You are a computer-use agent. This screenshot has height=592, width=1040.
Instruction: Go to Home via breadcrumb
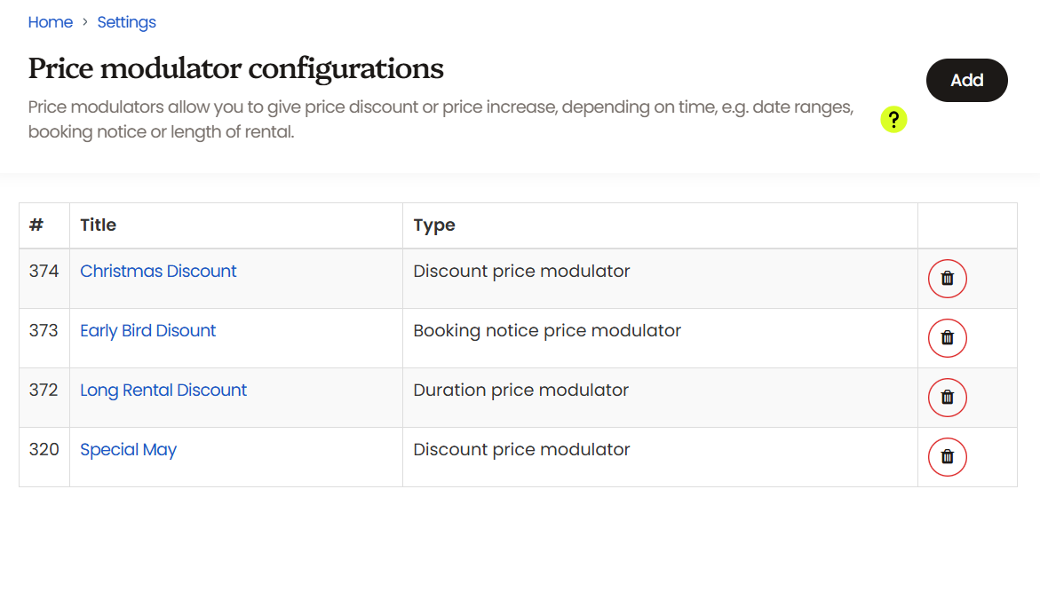[51, 22]
